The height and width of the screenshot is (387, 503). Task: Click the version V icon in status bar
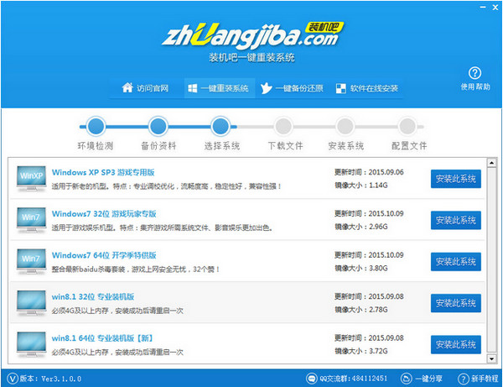[9, 379]
